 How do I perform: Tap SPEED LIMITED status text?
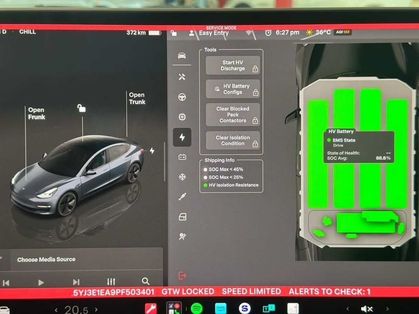tap(251, 291)
